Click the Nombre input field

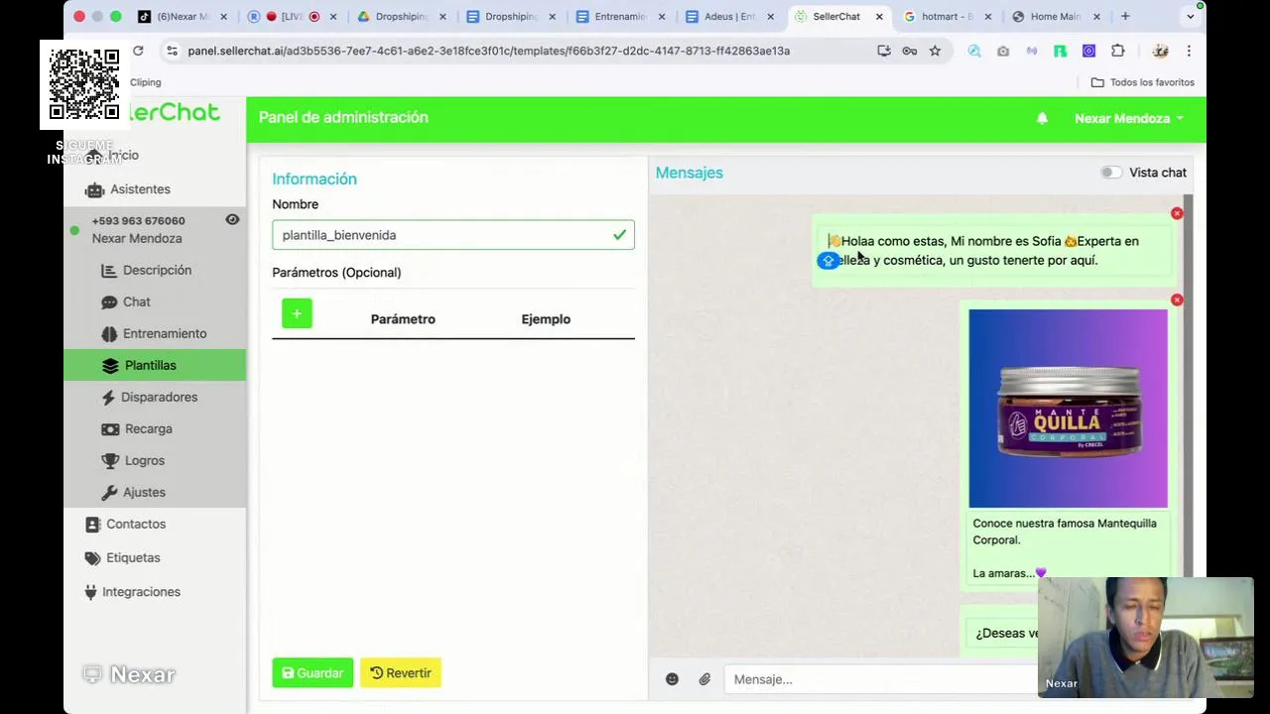453,235
